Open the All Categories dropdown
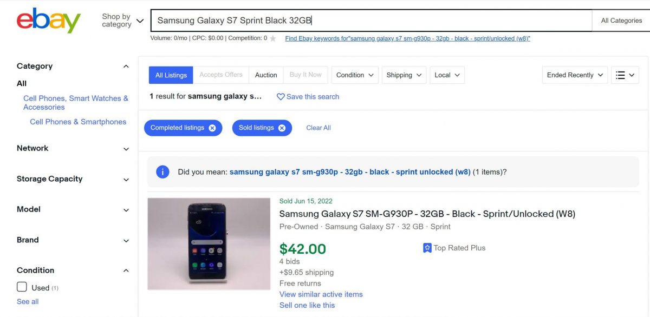 (x=620, y=20)
